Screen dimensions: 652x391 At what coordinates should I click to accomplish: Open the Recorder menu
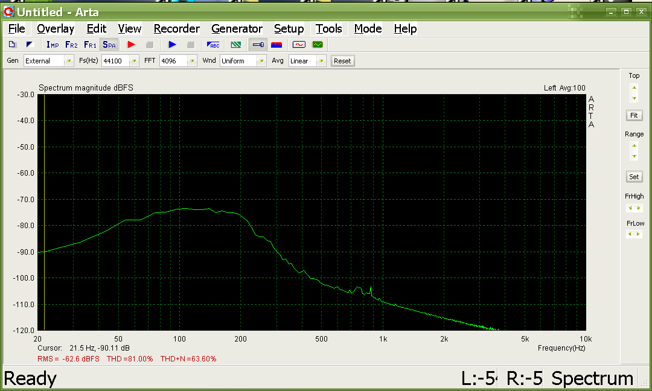(177, 29)
